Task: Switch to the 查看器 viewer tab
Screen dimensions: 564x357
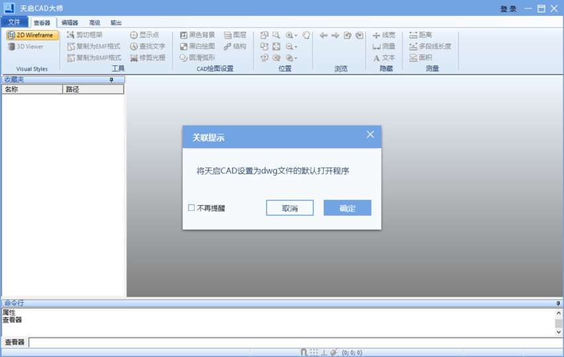Action: [x=42, y=22]
